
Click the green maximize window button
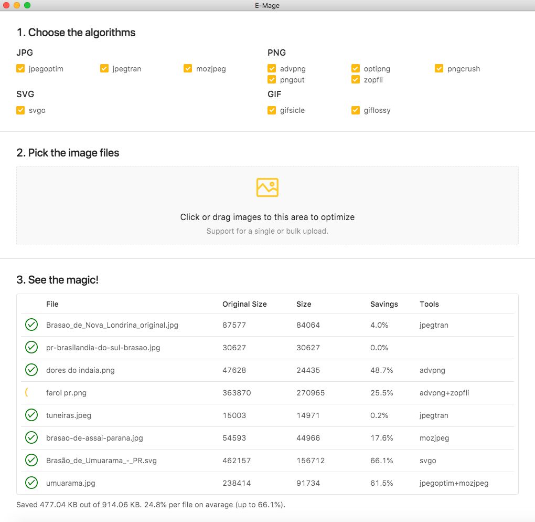27,5
